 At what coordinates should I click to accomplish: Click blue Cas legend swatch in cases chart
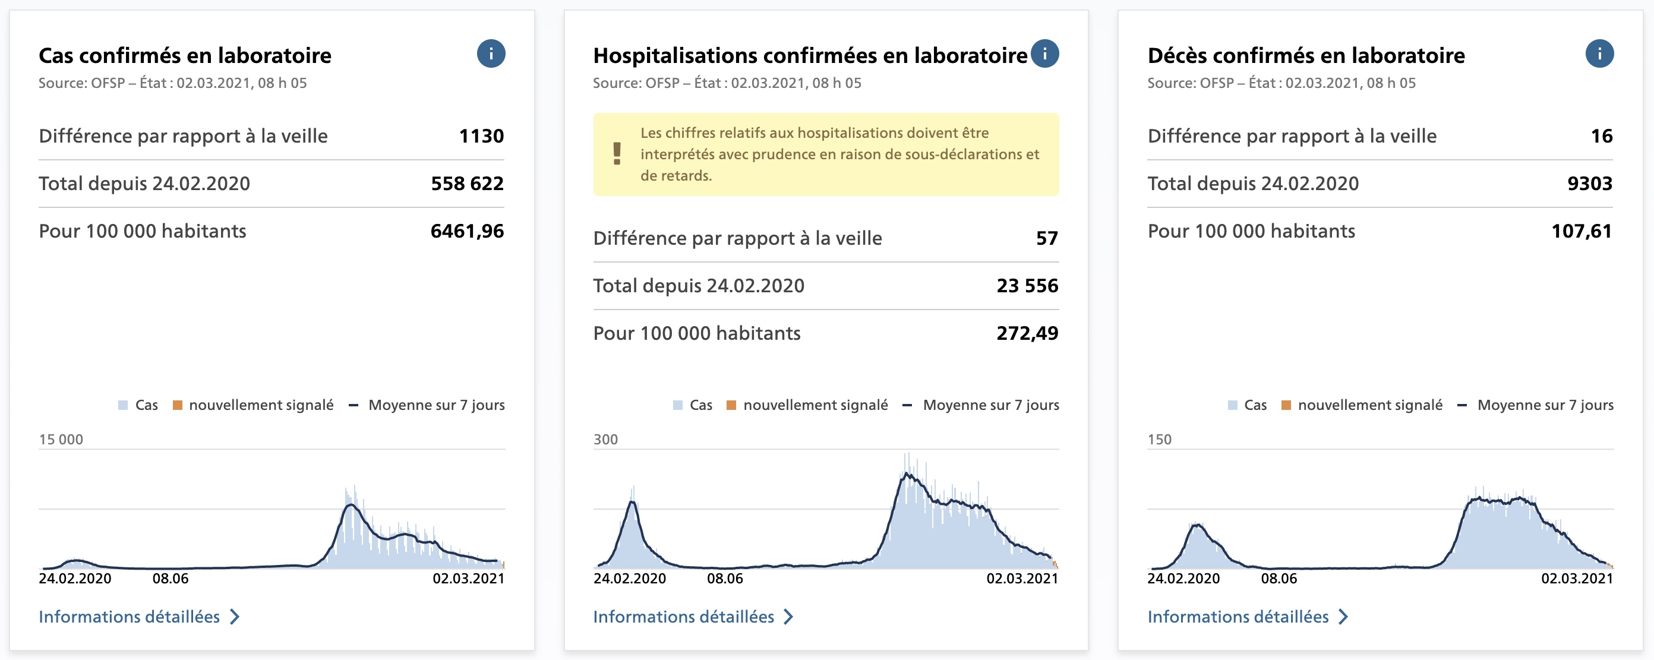click(124, 405)
